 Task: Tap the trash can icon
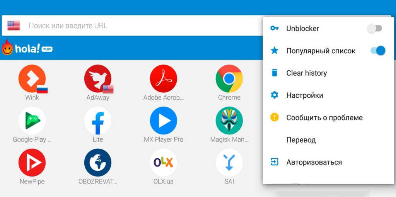(274, 73)
